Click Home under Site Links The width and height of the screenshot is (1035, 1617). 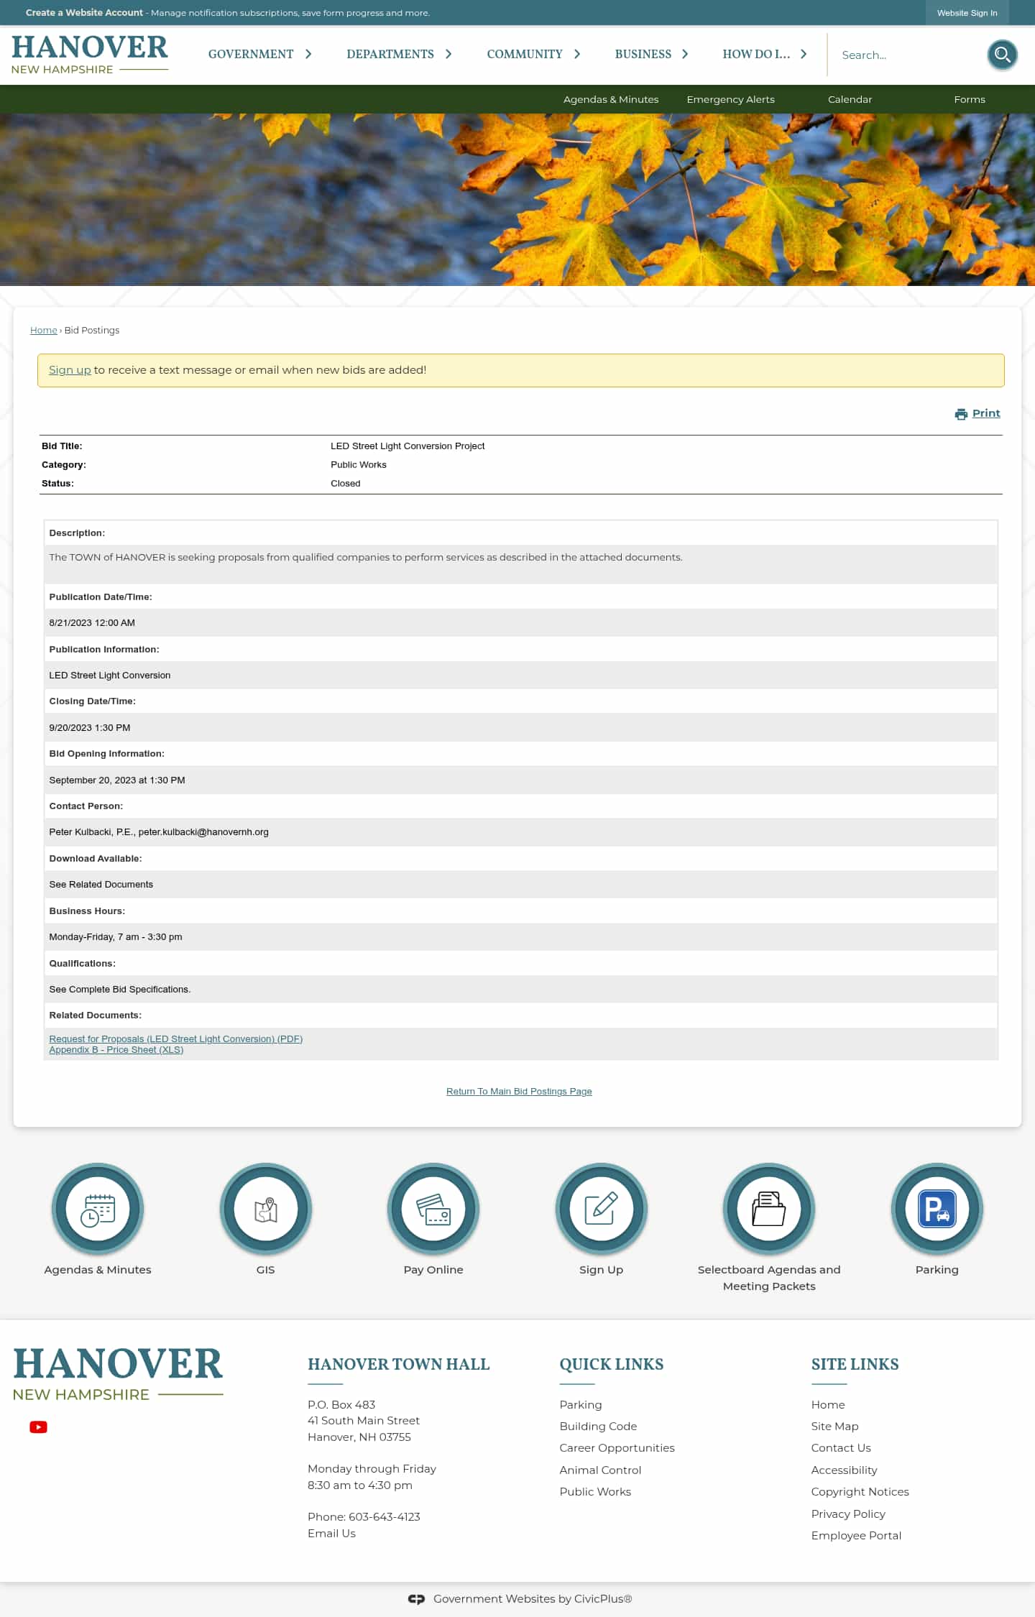click(x=828, y=1404)
